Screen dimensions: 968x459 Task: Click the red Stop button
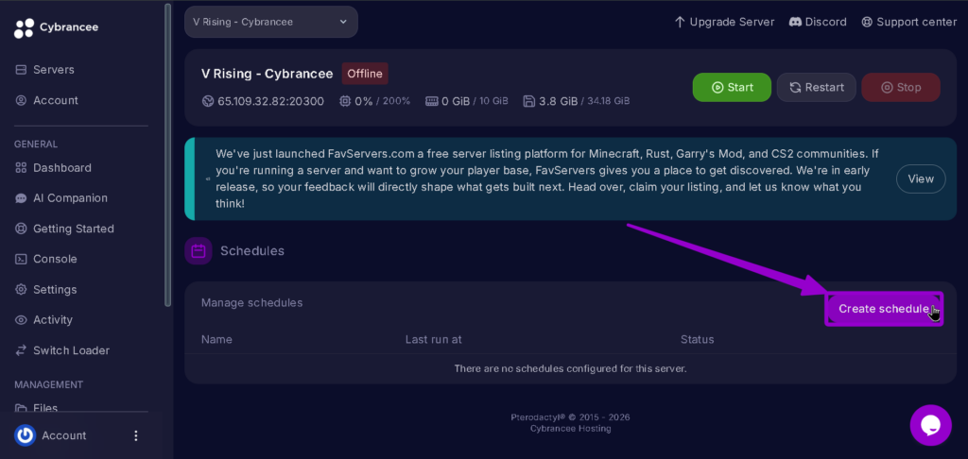pos(901,87)
